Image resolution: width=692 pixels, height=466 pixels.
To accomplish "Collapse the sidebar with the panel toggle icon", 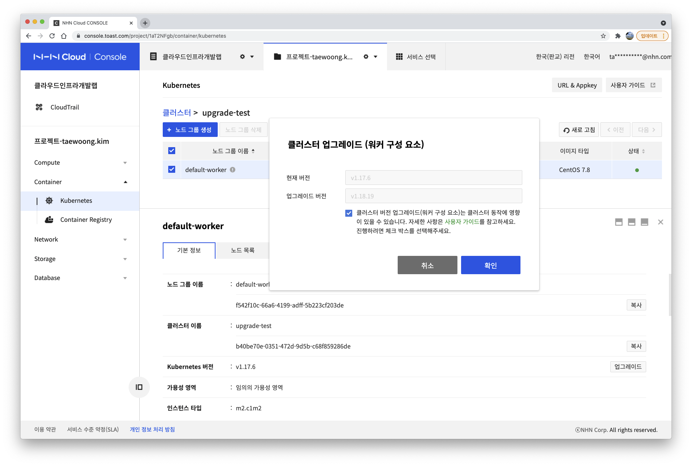I will (x=139, y=387).
